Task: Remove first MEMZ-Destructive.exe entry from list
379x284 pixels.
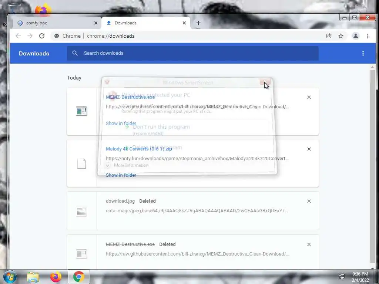Action: [309, 97]
